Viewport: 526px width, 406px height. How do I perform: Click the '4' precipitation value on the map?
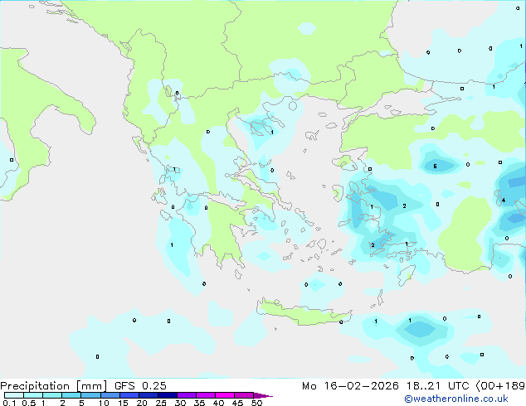[504, 201]
